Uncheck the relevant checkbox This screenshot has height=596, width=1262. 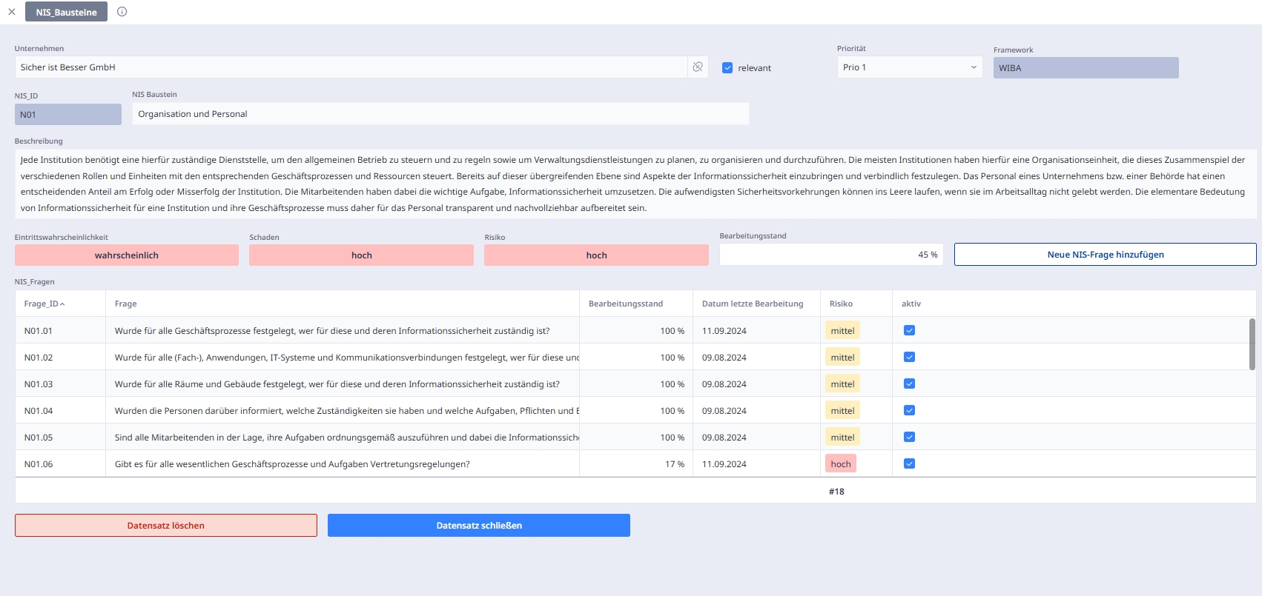[727, 68]
